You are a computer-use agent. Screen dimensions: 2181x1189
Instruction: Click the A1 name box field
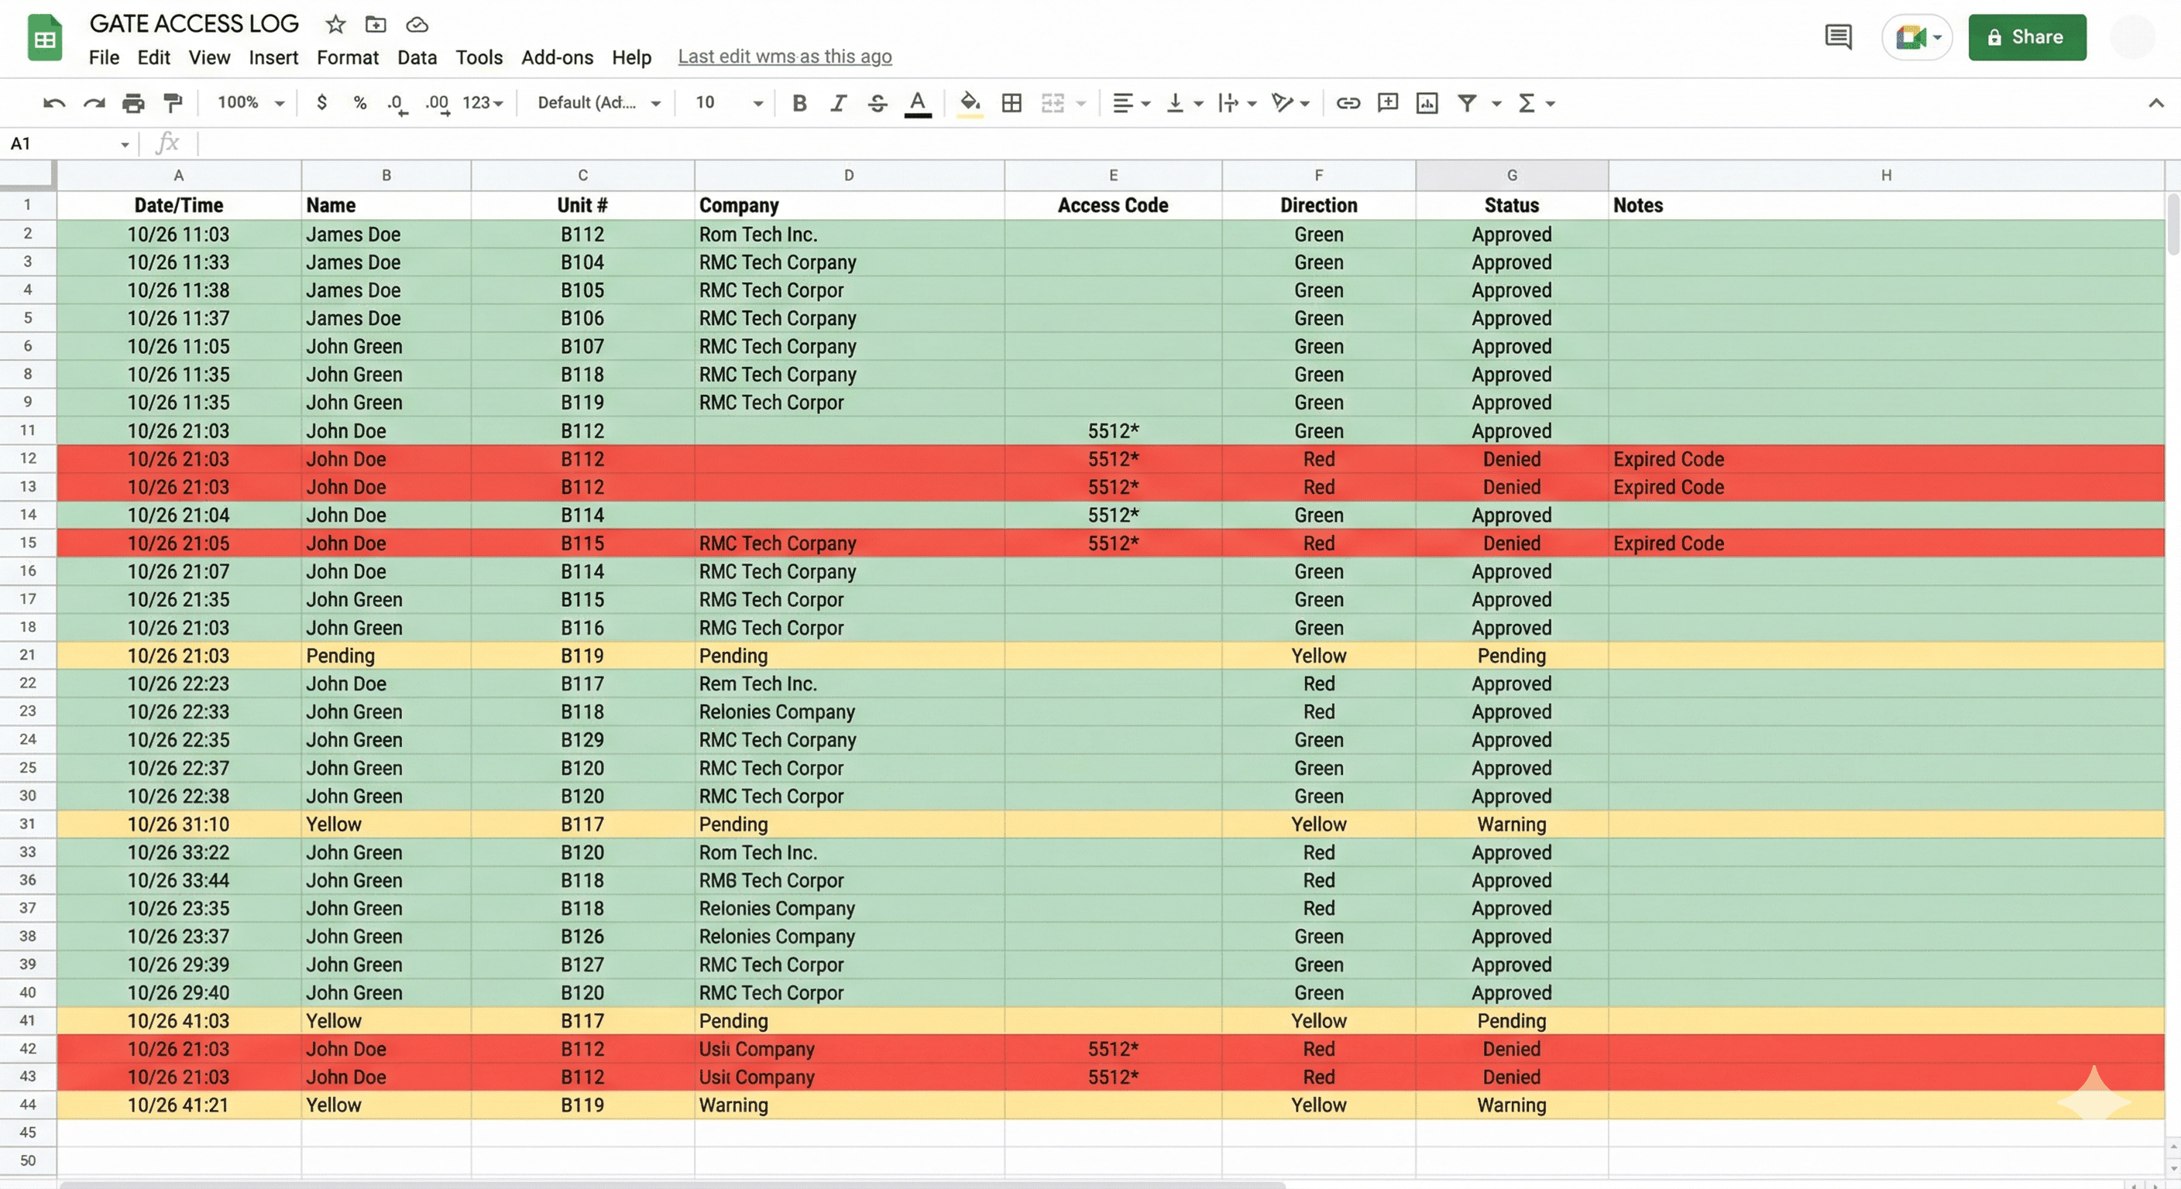click(64, 144)
